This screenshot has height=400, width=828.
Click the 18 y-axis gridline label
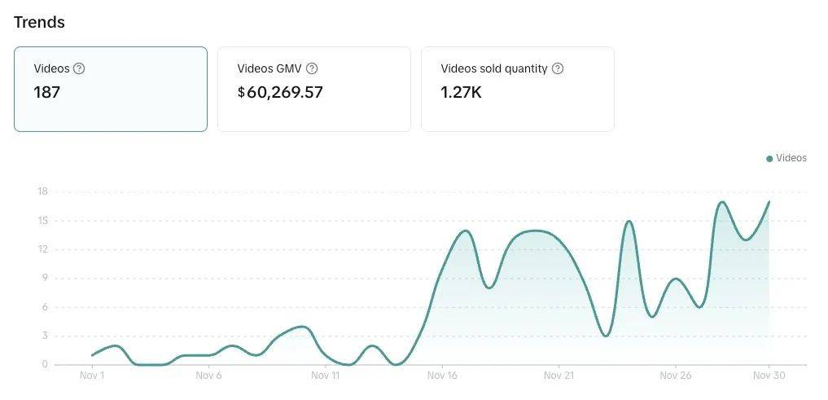click(x=42, y=192)
